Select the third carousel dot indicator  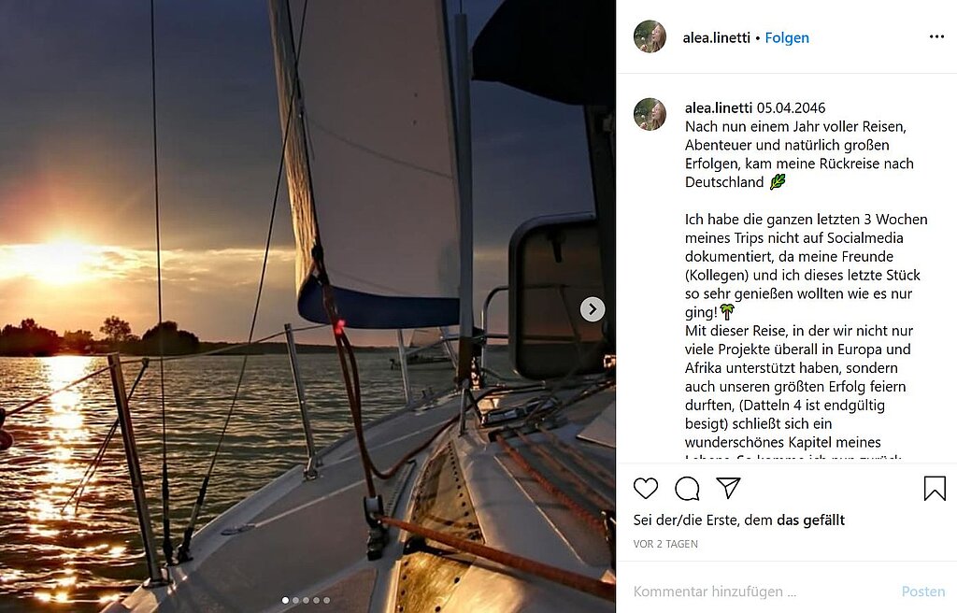point(306,600)
